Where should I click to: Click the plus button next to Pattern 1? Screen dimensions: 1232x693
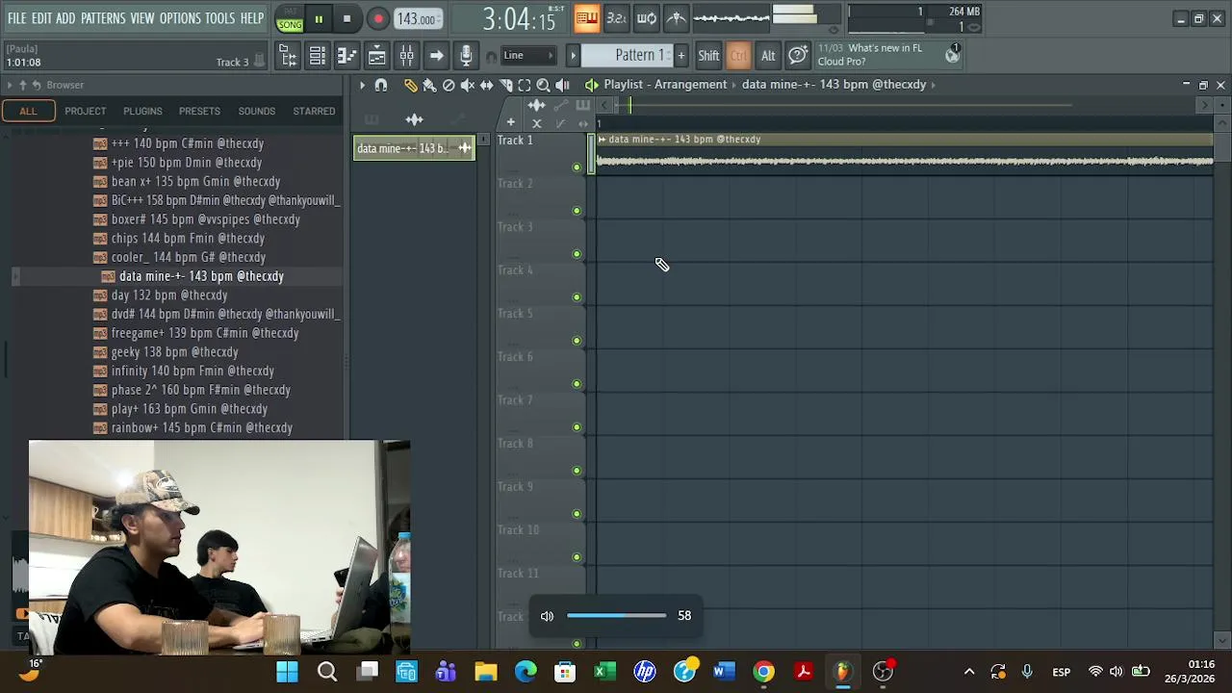[680, 56]
